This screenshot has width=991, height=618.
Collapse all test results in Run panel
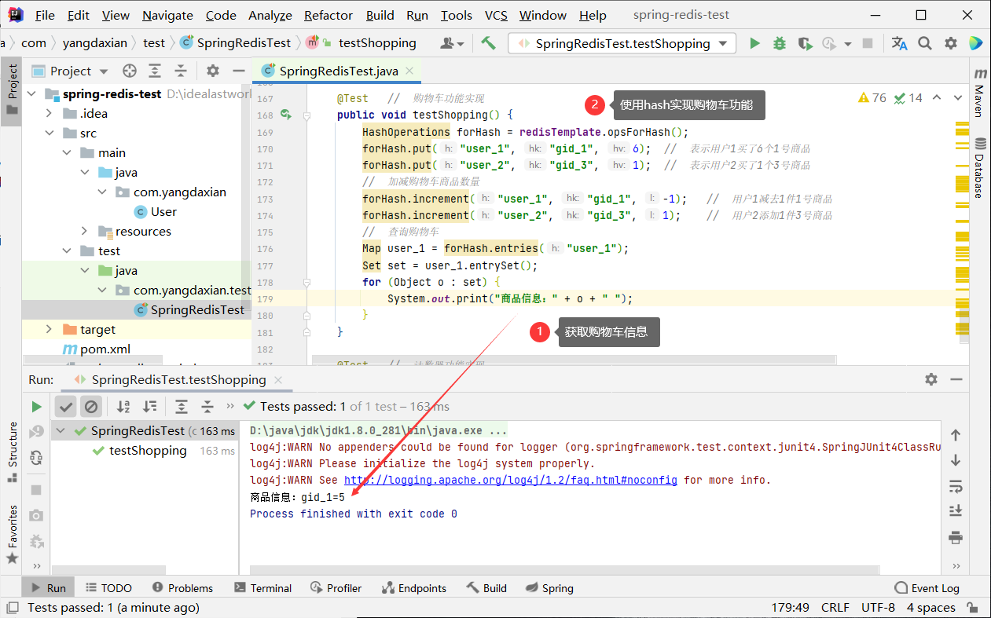[x=207, y=406]
